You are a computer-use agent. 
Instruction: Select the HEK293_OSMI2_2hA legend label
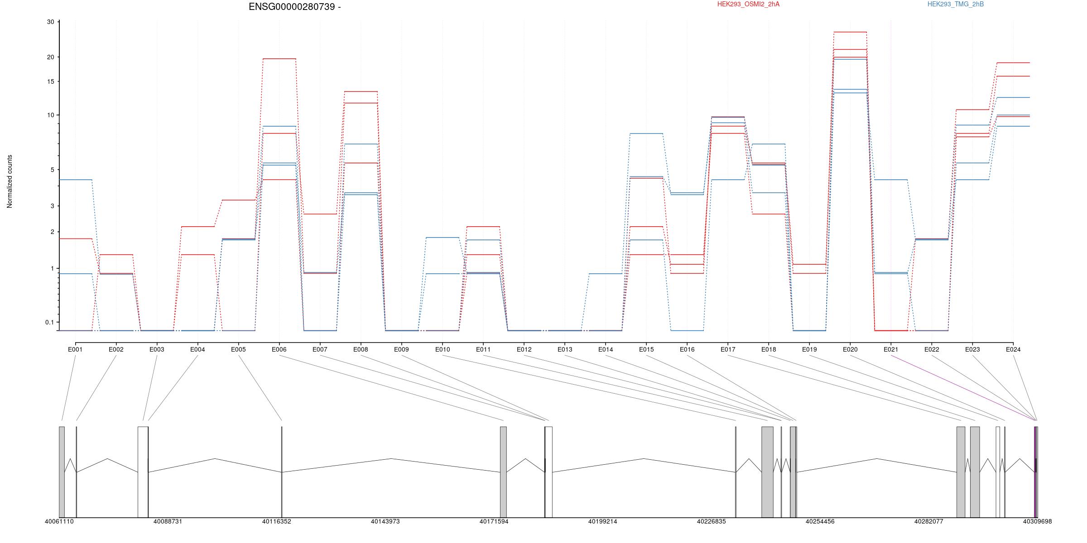pos(748,4)
